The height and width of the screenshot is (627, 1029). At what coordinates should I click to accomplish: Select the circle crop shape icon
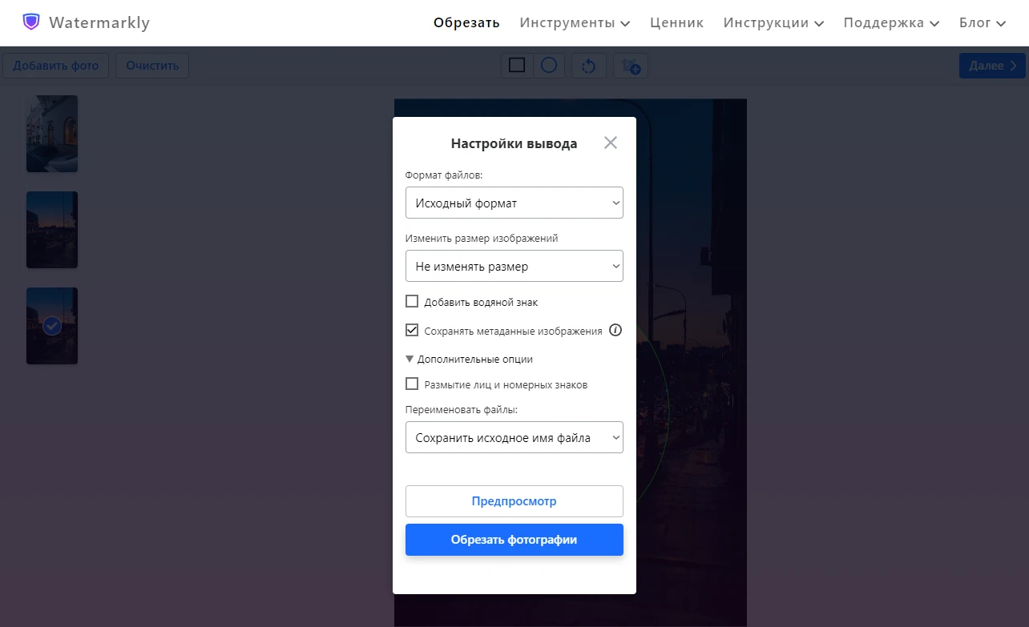pos(549,66)
